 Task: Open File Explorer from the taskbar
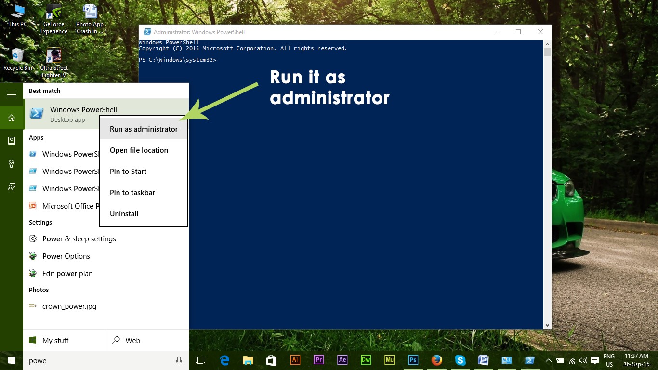point(248,360)
